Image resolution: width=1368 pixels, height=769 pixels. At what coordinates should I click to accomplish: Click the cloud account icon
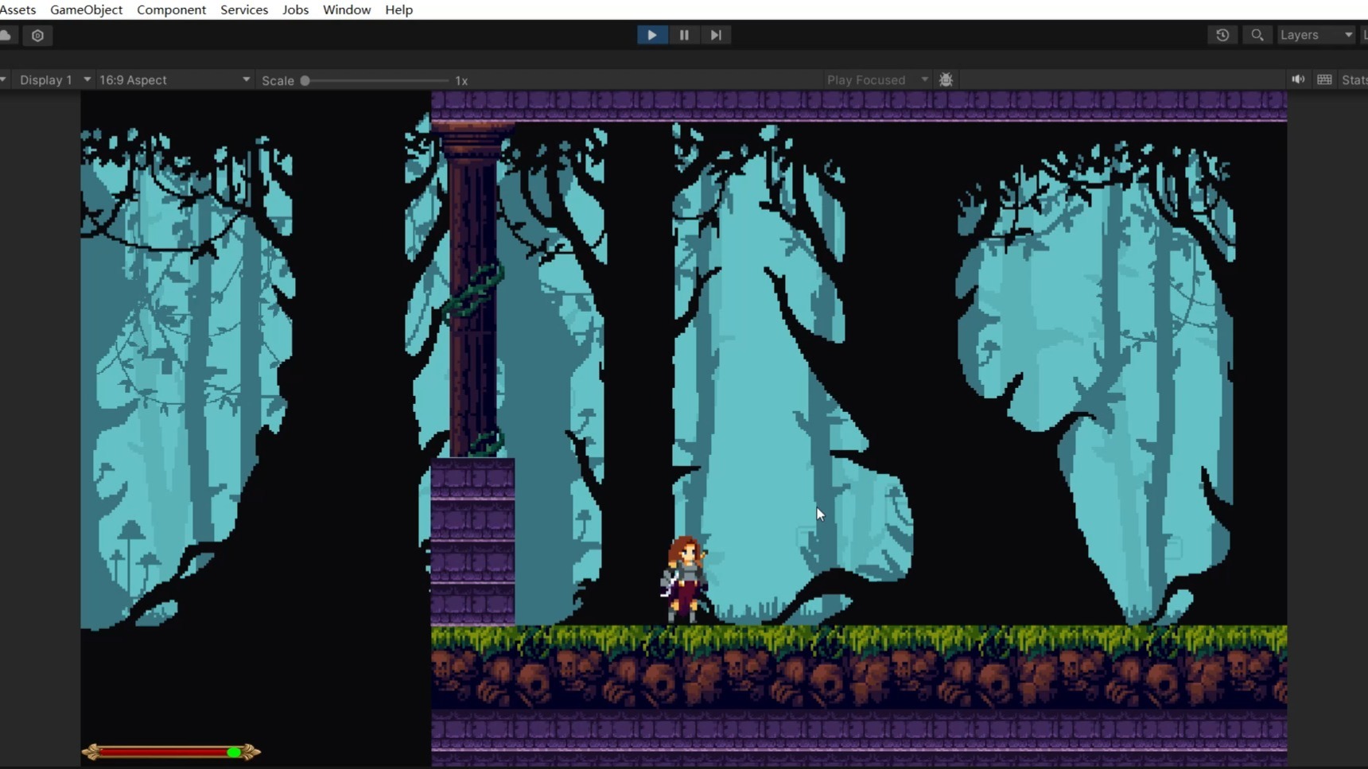click(6, 35)
